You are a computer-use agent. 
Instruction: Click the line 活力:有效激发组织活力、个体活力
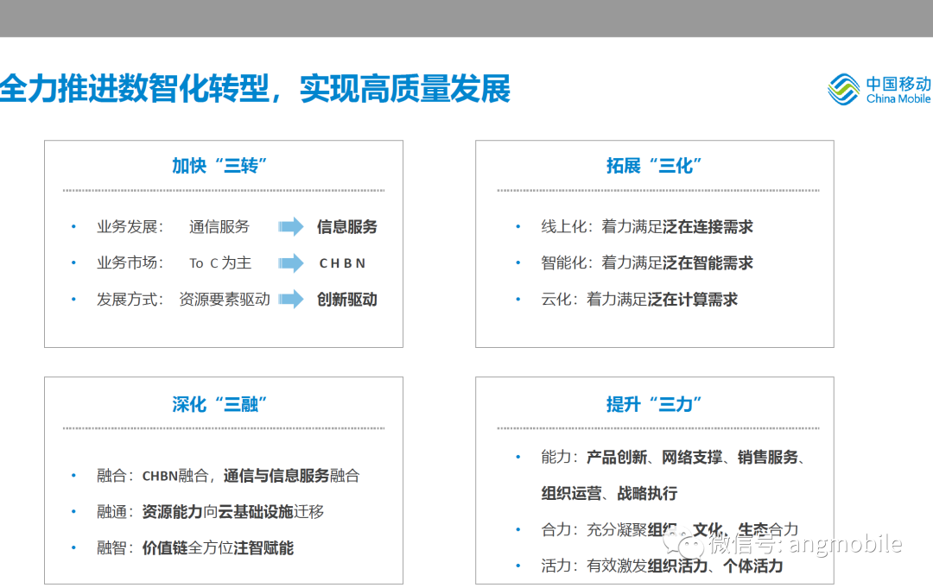point(662,566)
